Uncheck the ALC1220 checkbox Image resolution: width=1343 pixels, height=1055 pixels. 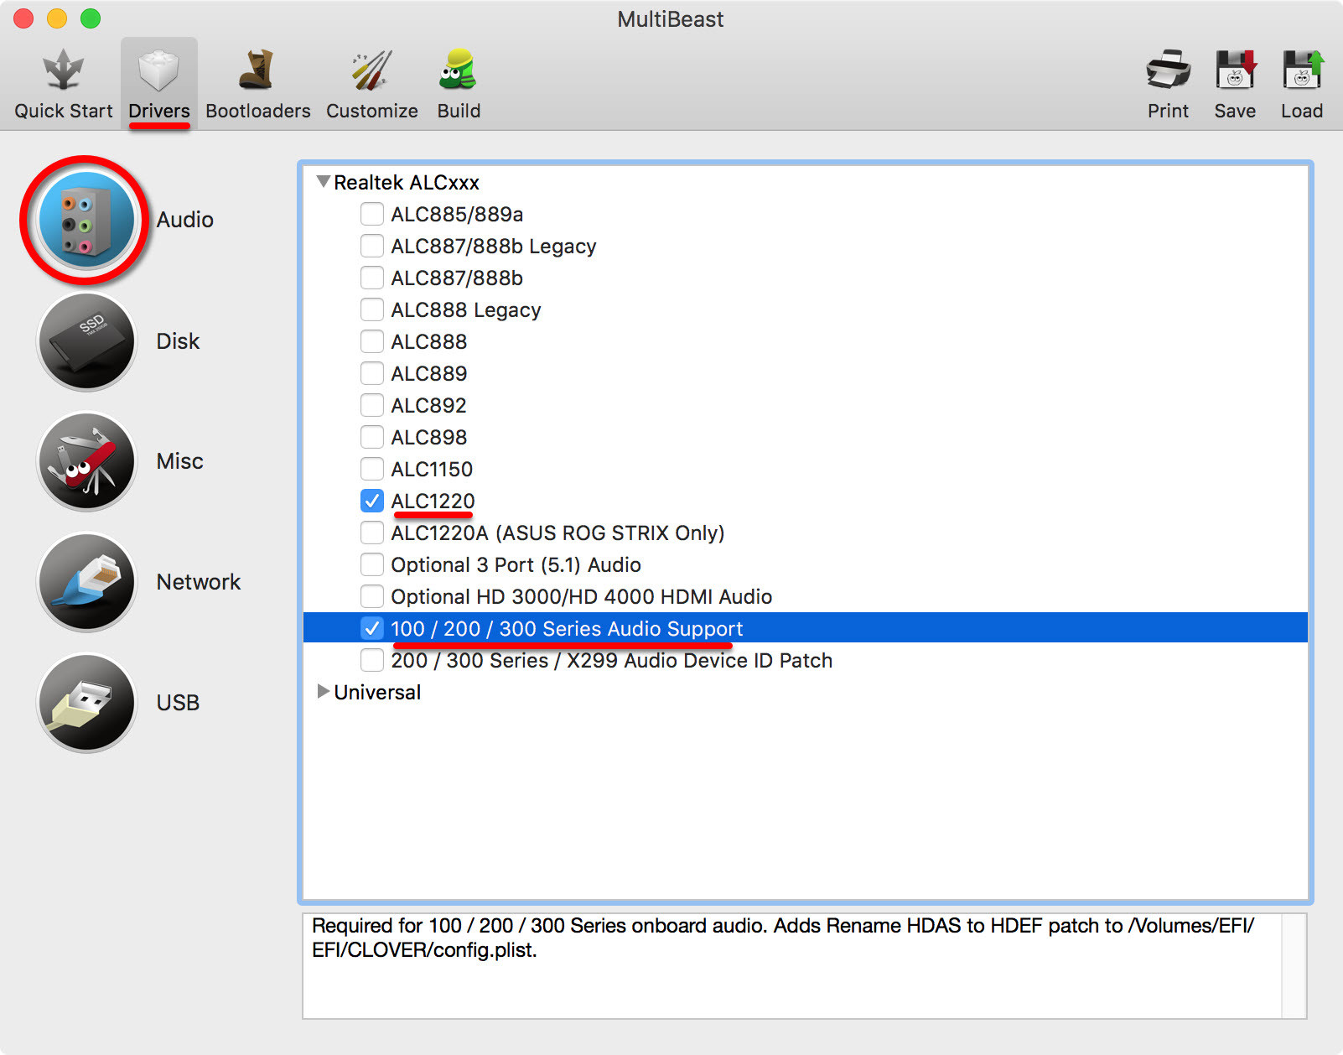point(371,501)
